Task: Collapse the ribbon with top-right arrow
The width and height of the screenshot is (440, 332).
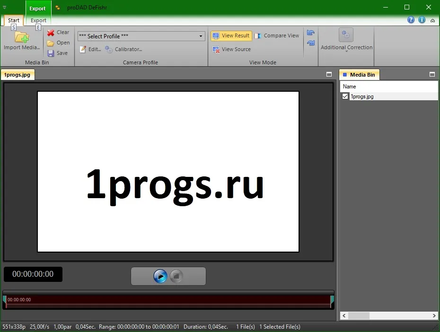Action: [433, 20]
